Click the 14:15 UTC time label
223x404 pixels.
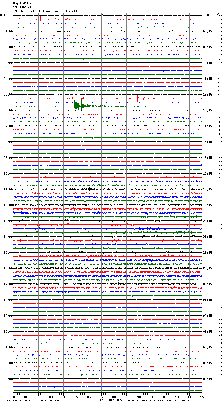click(208, 126)
